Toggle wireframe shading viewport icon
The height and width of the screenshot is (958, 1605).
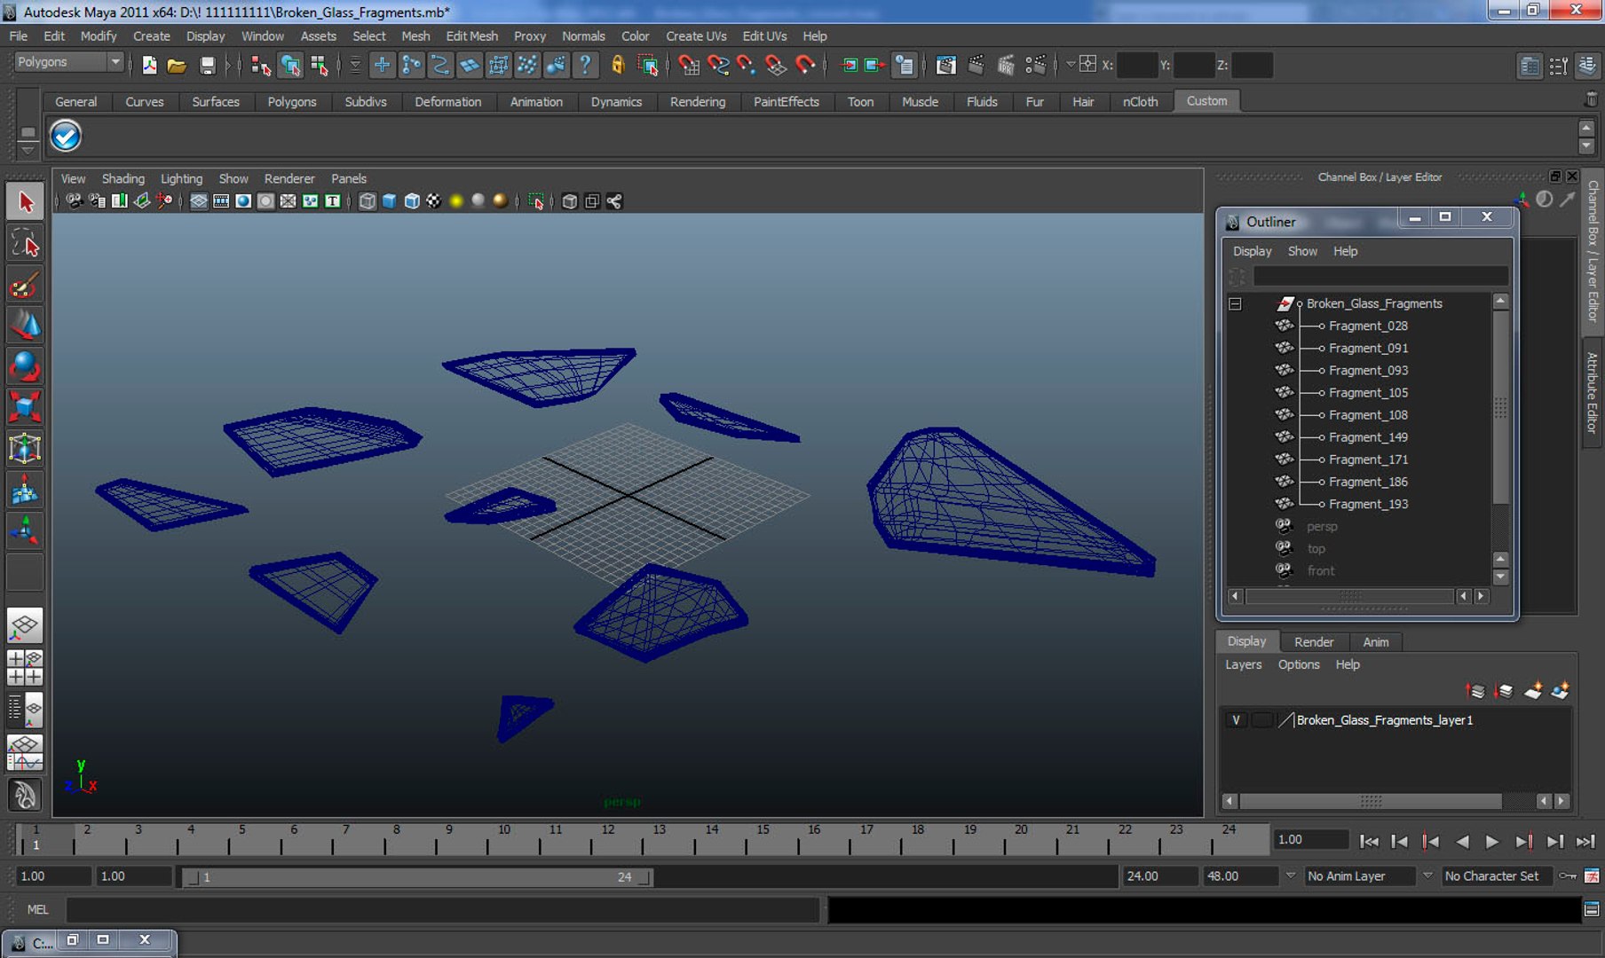pos(368,201)
